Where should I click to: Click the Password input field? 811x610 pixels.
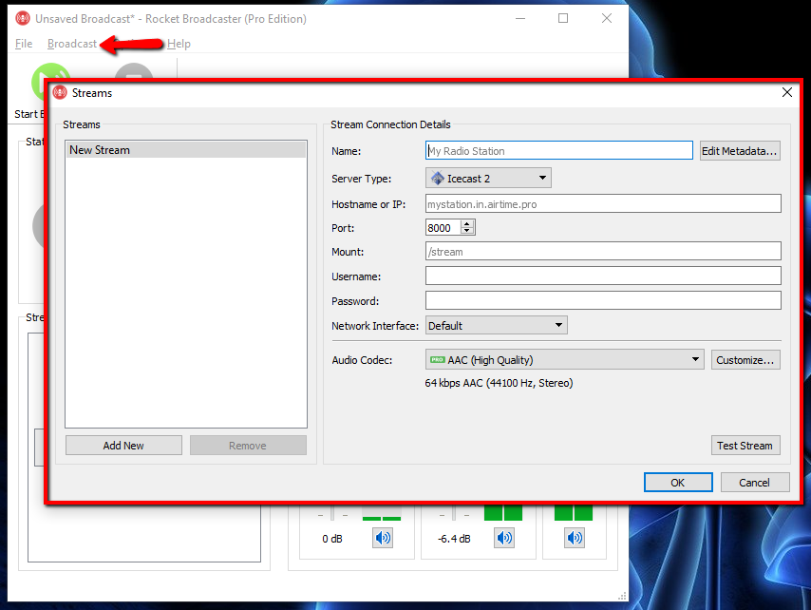[x=603, y=300]
